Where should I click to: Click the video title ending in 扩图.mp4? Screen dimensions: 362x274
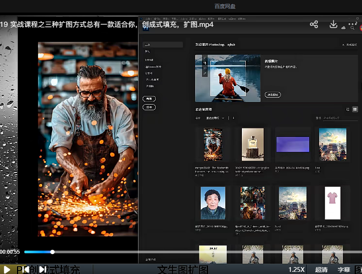pyautogui.click(x=107, y=24)
